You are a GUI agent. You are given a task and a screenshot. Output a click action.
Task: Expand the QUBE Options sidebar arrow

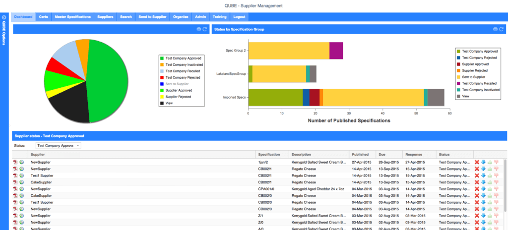pos(4,17)
